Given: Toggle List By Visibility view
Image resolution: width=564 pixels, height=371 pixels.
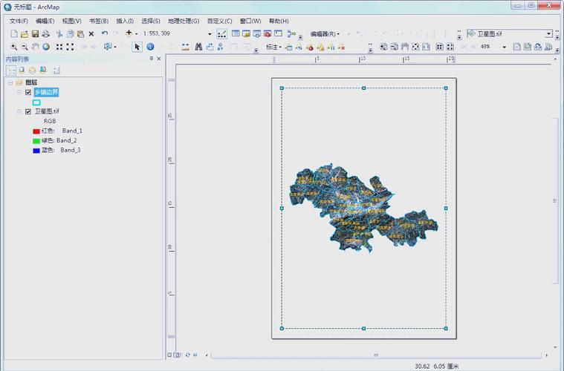Looking at the screenshot, I should (33, 70).
